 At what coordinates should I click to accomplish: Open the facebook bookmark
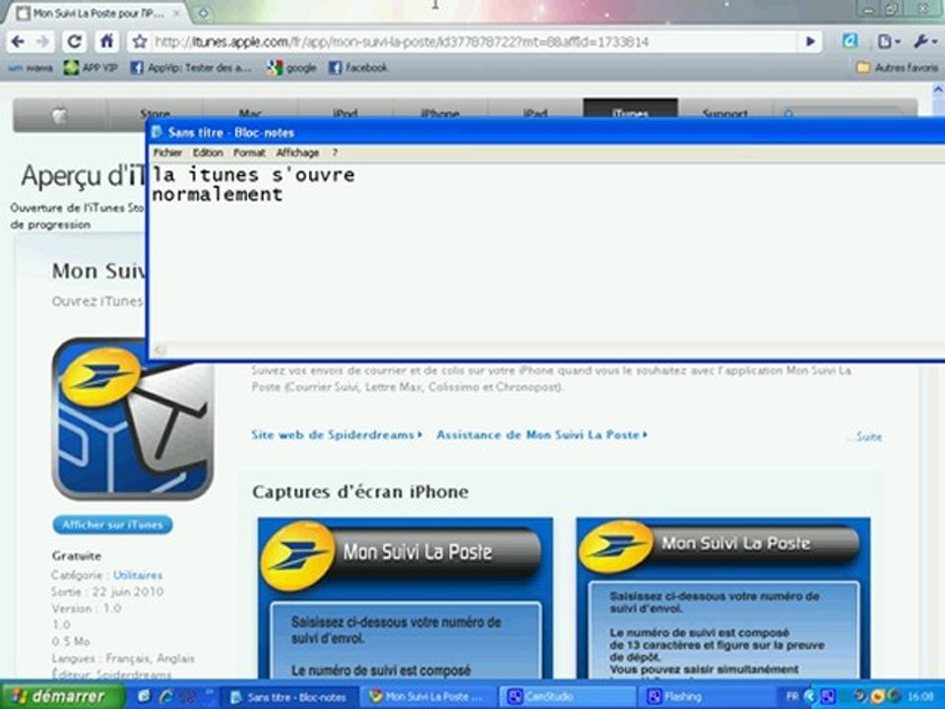[x=358, y=68]
